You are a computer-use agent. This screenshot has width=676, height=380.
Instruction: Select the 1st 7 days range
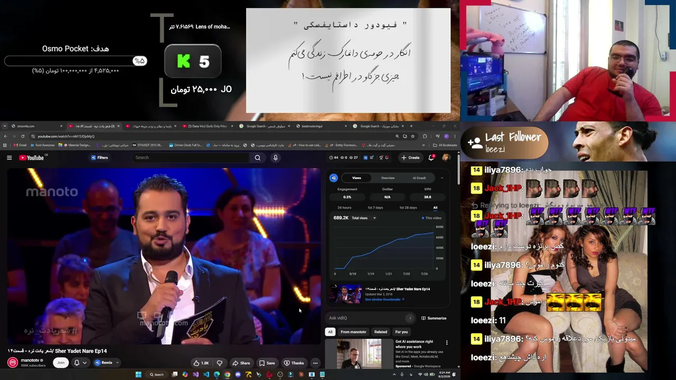(x=375, y=207)
